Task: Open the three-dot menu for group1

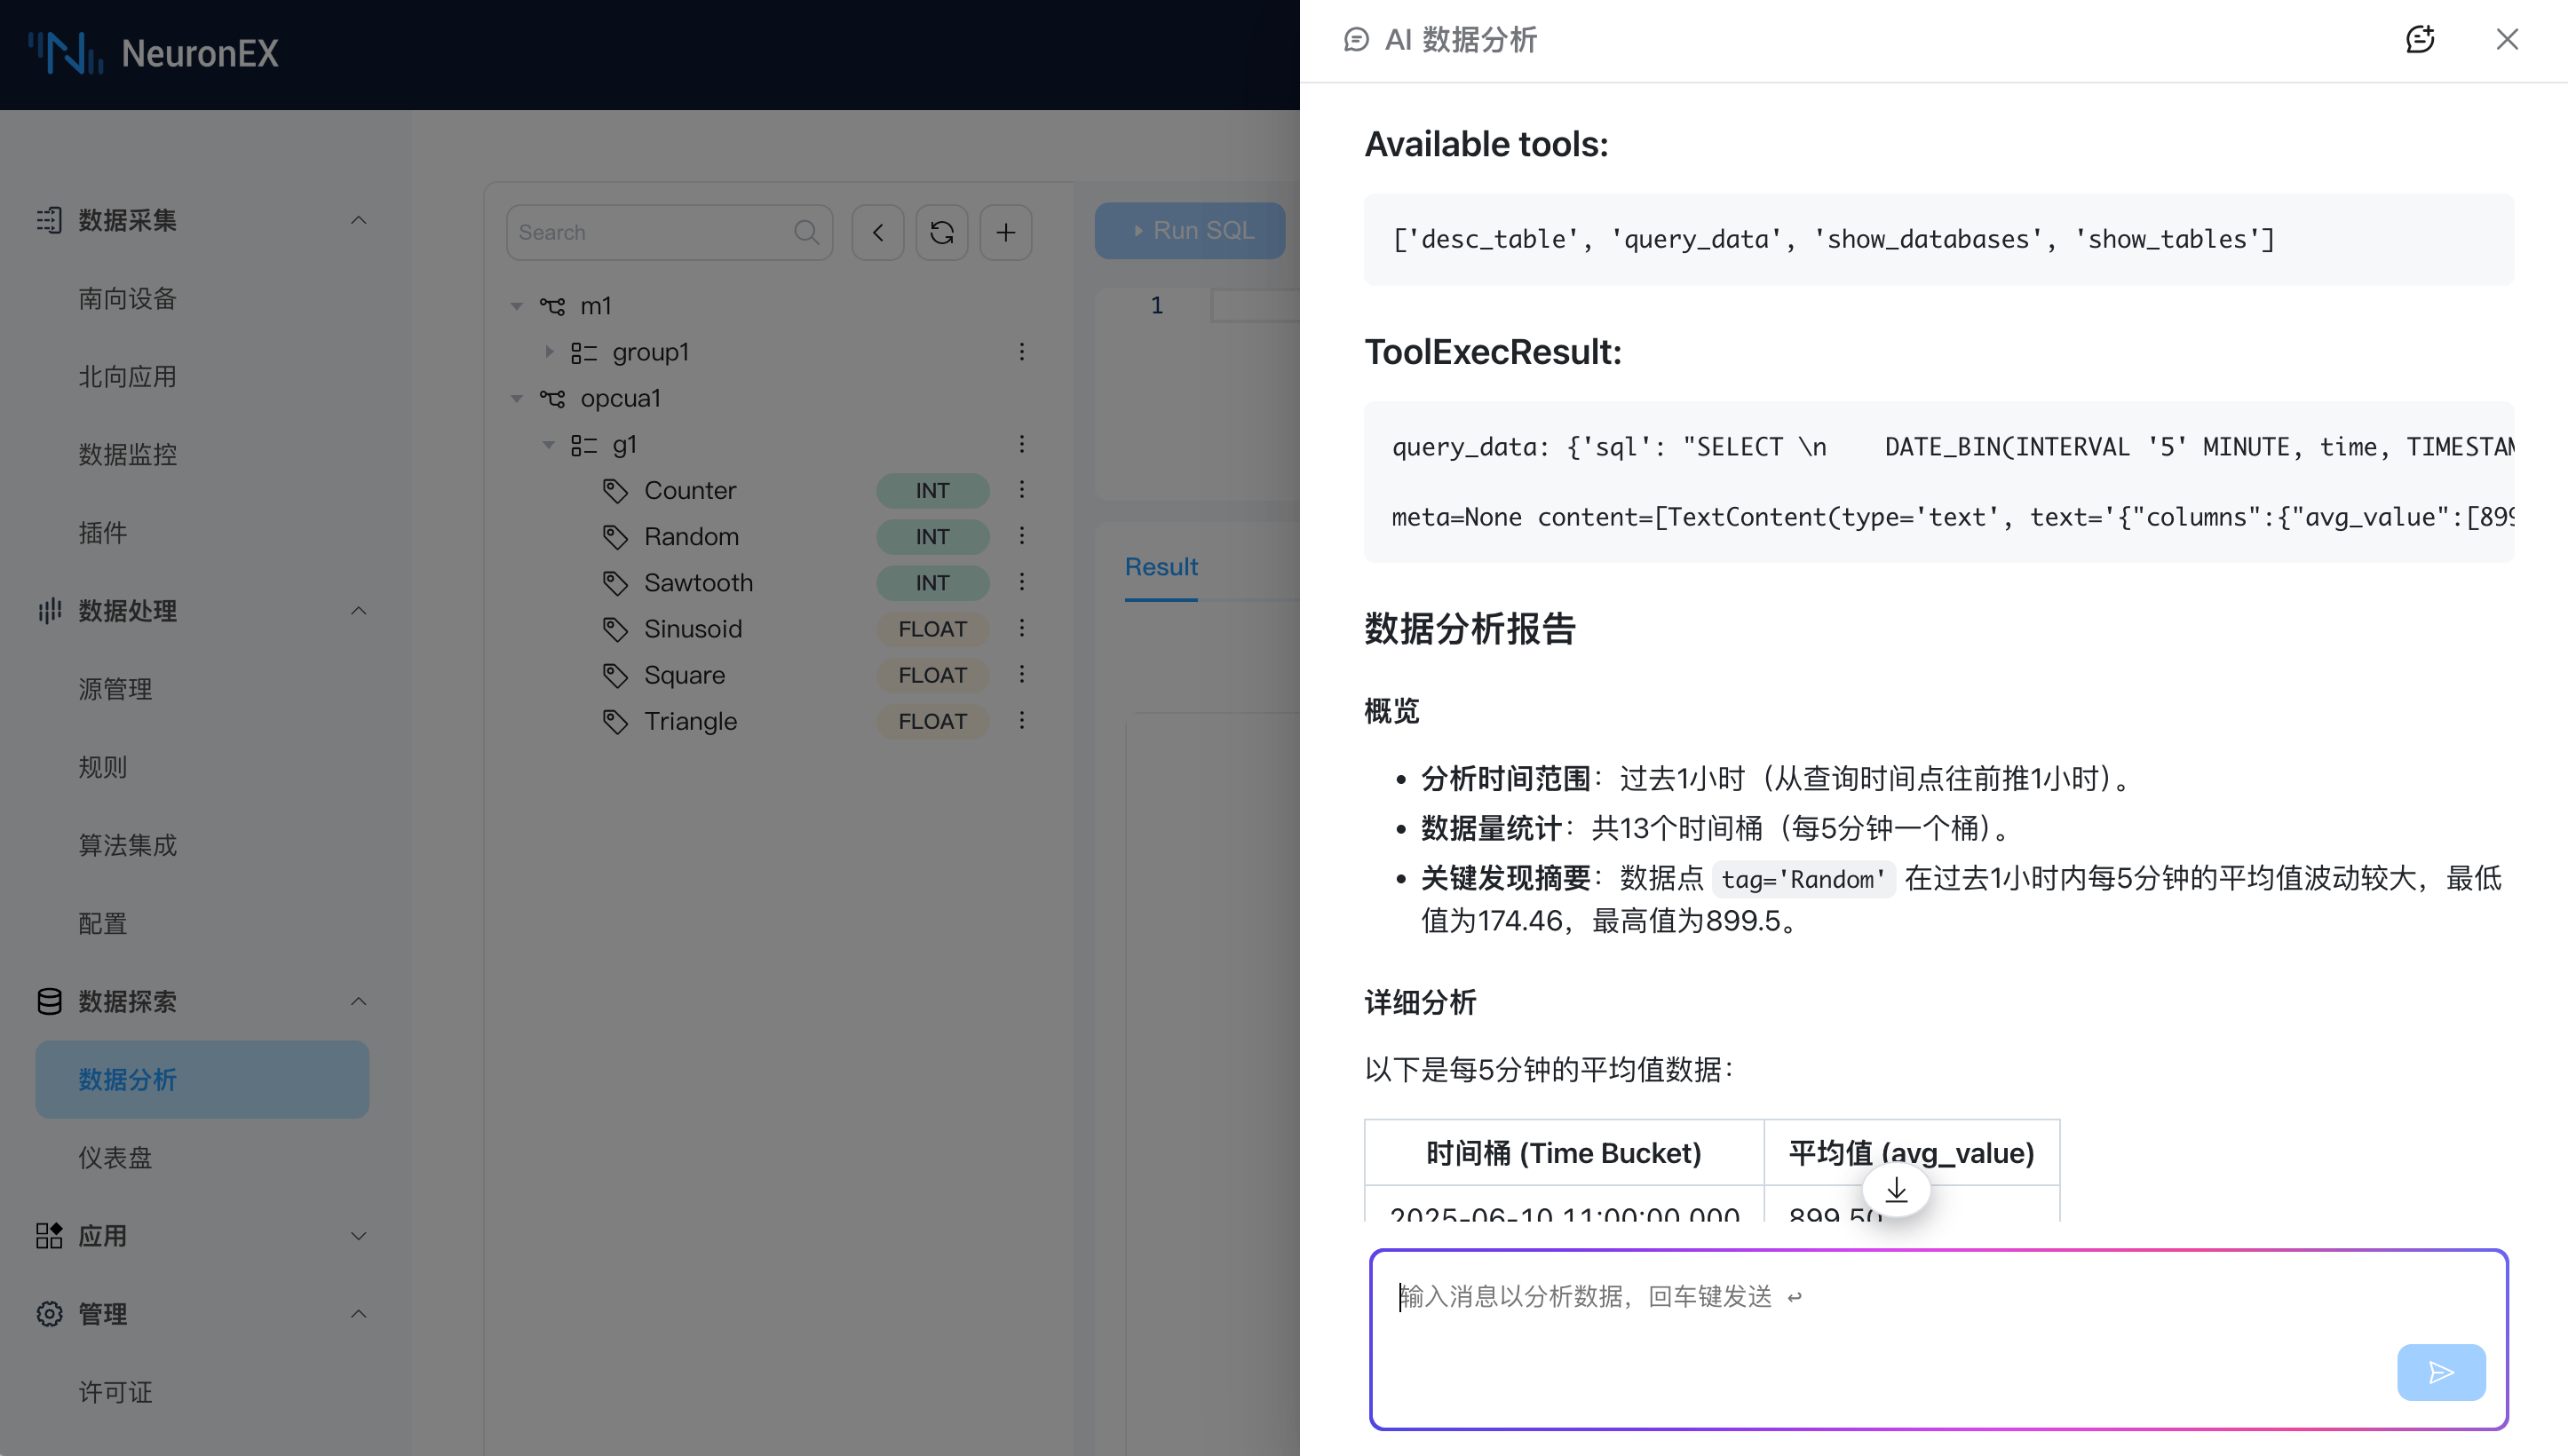Action: tap(1021, 352)
